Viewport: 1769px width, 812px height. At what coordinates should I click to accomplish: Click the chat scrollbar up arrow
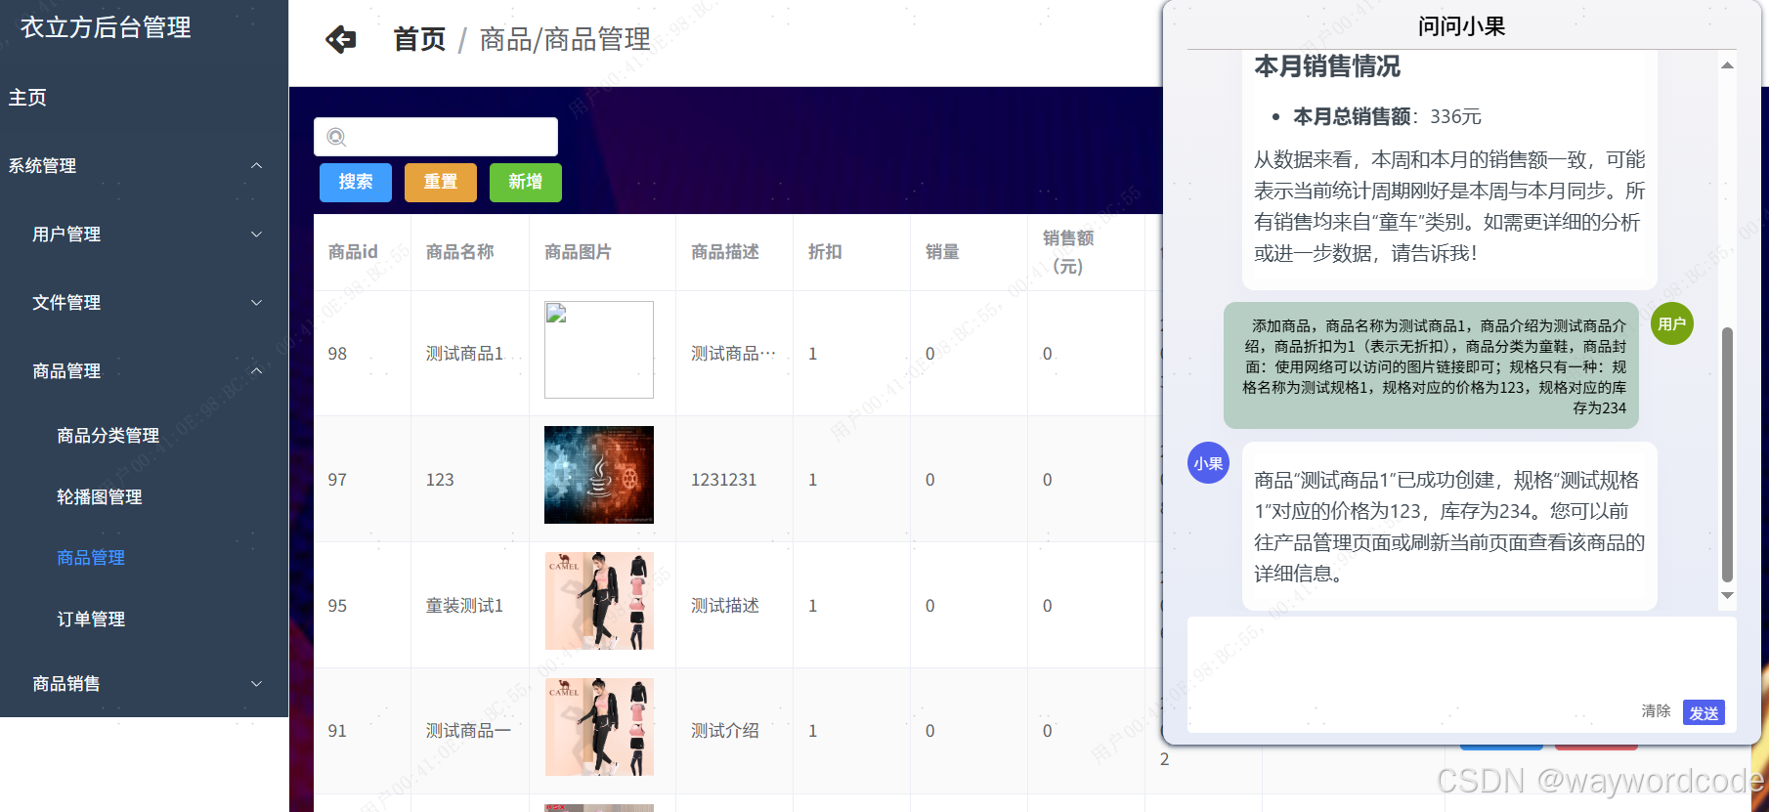point(1727,65)
